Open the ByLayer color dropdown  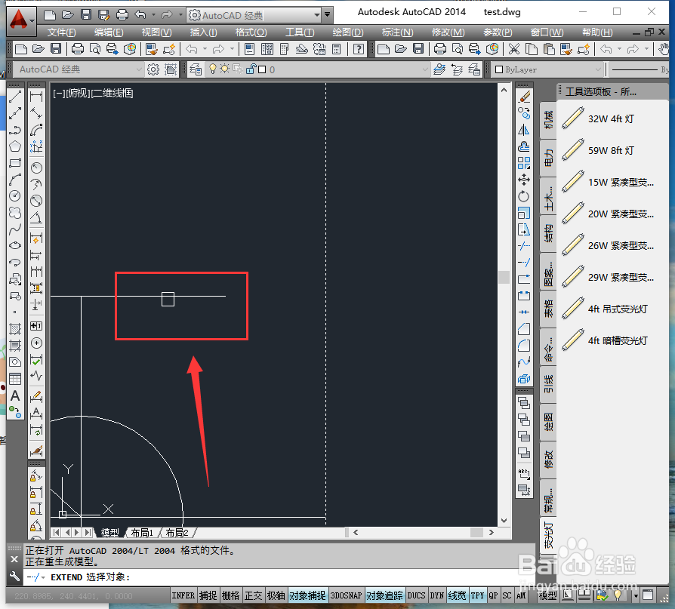click(598, 69)
